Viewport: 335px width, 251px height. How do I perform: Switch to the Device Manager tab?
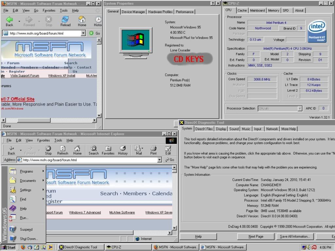click(133, 12)
